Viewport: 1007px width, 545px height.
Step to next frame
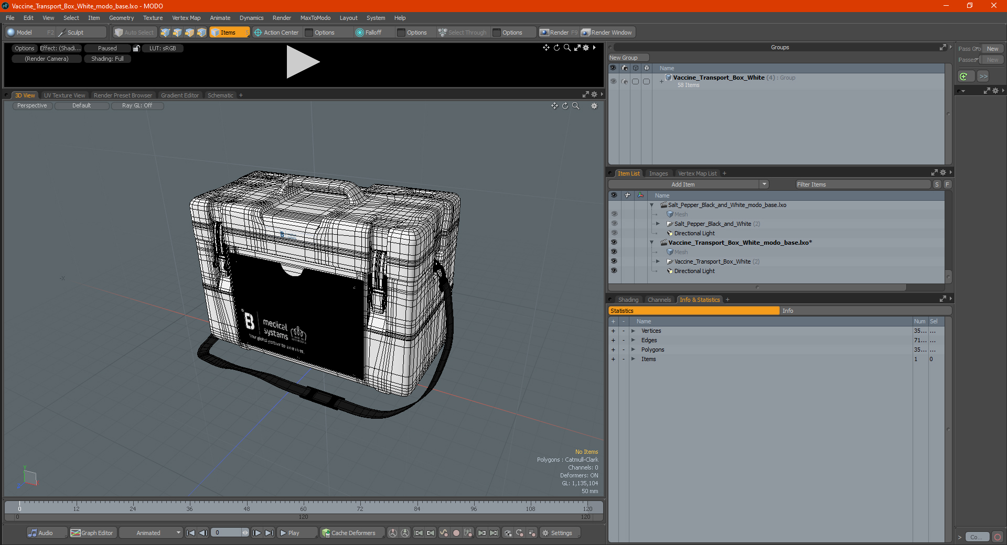click(x=257, y=533)
